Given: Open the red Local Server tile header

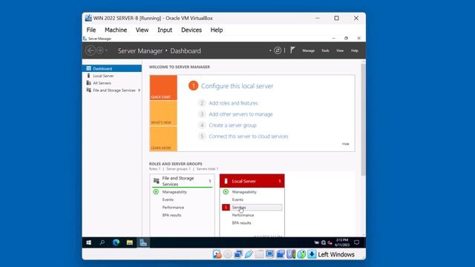Looking at the screenshot, I should point(252,181).
